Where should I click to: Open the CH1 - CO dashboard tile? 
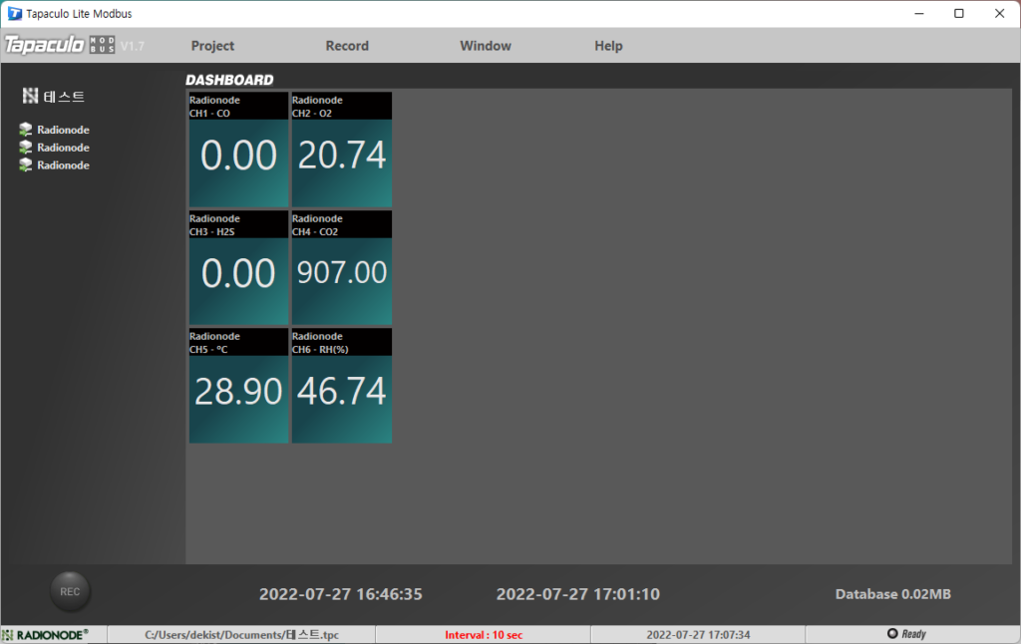click(x=238, y=150)
